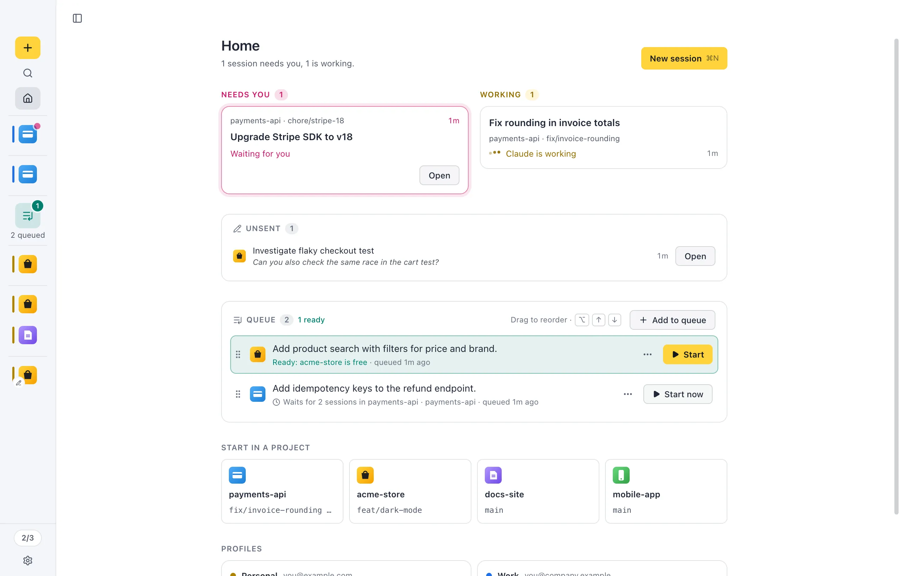Image resolution: width=900 pixels, height=576 pixels.
Task: Open more options for the product search task
Action: (647, 355)
